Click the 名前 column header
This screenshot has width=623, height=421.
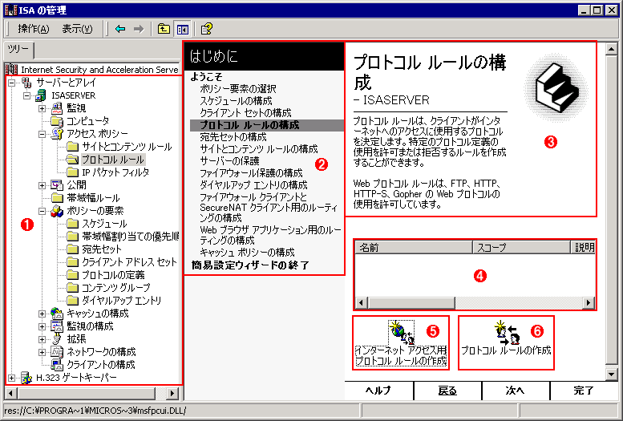413,247
